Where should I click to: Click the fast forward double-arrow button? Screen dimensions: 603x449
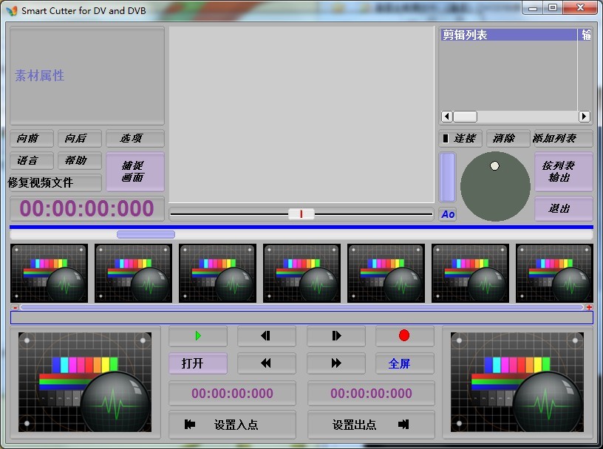click(336, 363)
